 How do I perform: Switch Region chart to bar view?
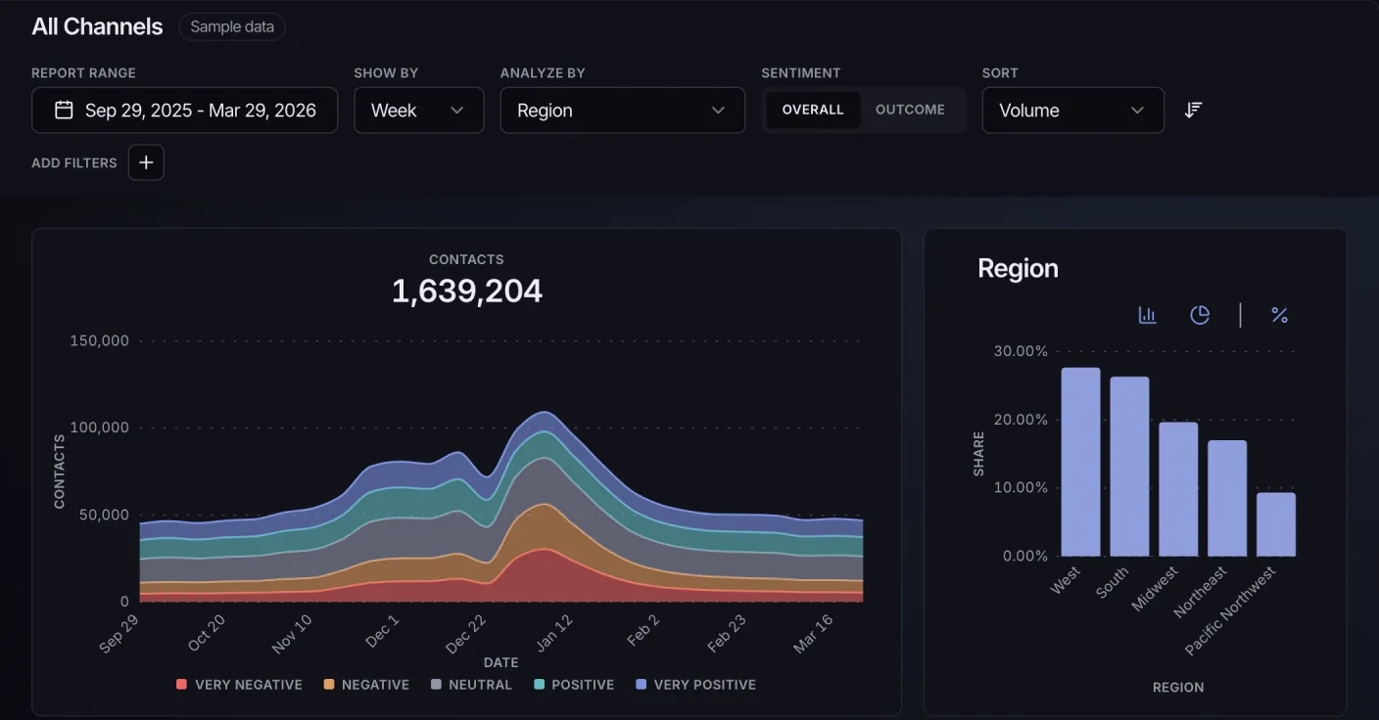pyautogui.click(x=1148, y=315)
